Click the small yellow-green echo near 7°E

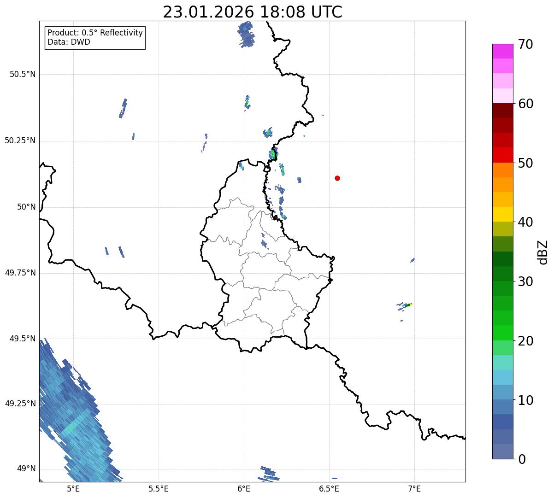pyautogui.click(x=407, y=305)
